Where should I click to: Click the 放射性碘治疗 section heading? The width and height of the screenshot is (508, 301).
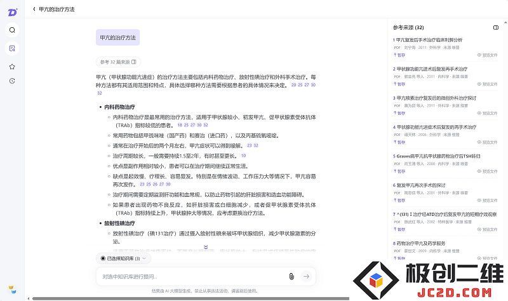point(119,224)
